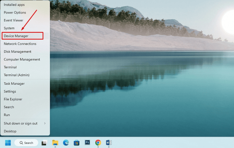234x148 pixels.
Task: Click Desktop at the menu bottom
Action: (10, 131)
